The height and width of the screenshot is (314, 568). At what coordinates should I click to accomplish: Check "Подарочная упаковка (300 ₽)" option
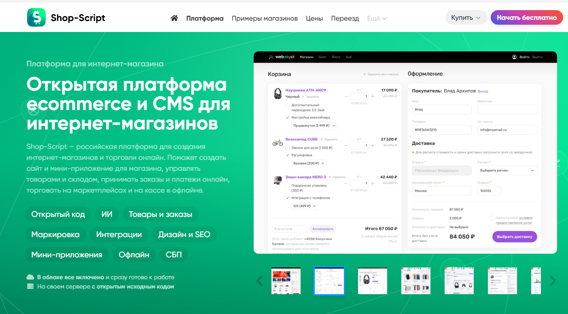[288, 186]
